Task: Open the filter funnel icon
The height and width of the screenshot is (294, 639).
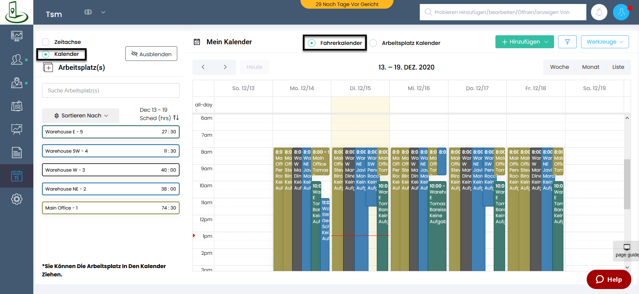Action: tap(567, 42)
